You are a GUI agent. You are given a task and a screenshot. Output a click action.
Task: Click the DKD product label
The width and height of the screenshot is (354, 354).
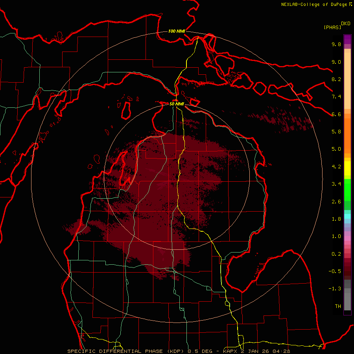pyautogui.click(x=346, y=24)
